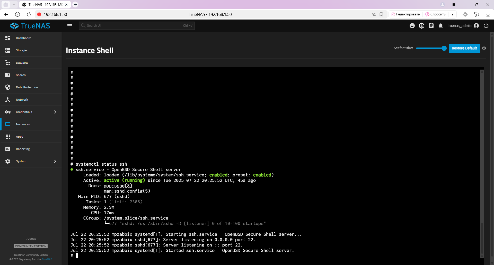
Task: Navigate to Data Protection
Action: click(31, 87)
